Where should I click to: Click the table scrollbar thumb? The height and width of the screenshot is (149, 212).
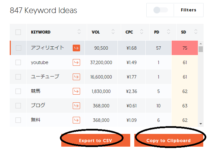pyautogui.click(x=201, y=49)
